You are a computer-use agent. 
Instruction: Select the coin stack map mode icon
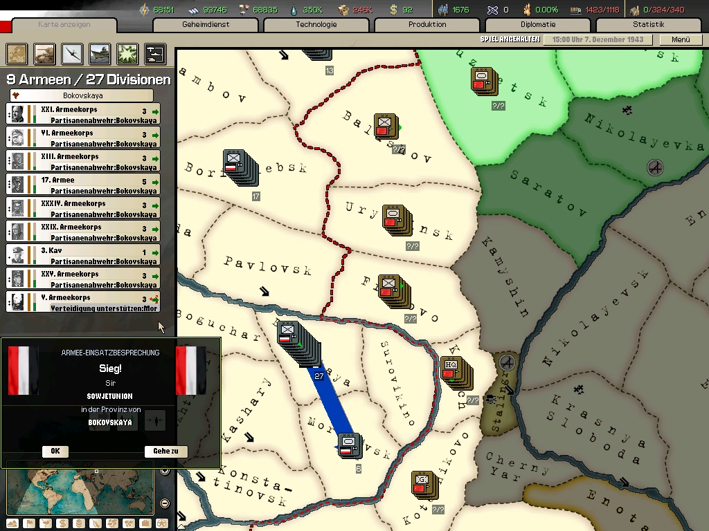(x=79, y=524)
